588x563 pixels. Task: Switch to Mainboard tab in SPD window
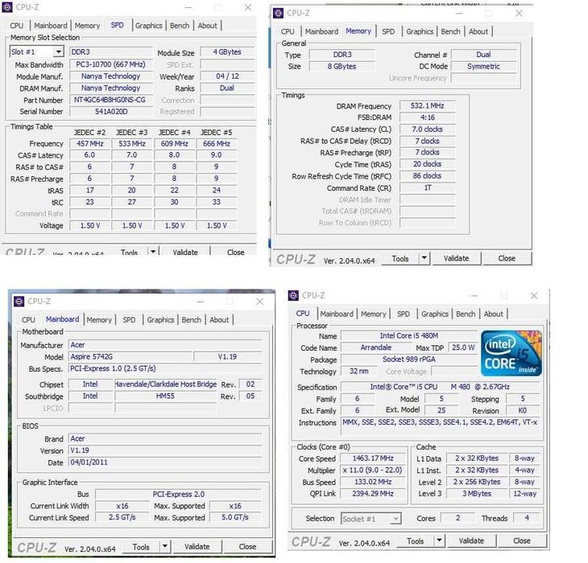(50, 26)
